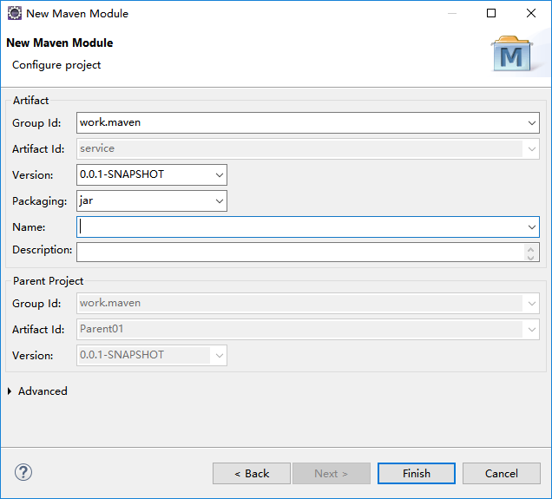Click the disabled Next button

332,473
